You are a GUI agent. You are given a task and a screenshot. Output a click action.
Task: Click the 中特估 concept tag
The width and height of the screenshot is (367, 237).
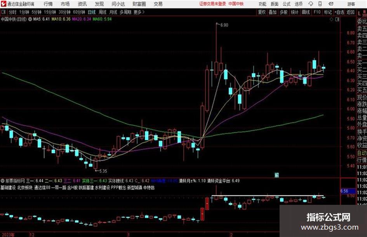(x=149, y=188)
